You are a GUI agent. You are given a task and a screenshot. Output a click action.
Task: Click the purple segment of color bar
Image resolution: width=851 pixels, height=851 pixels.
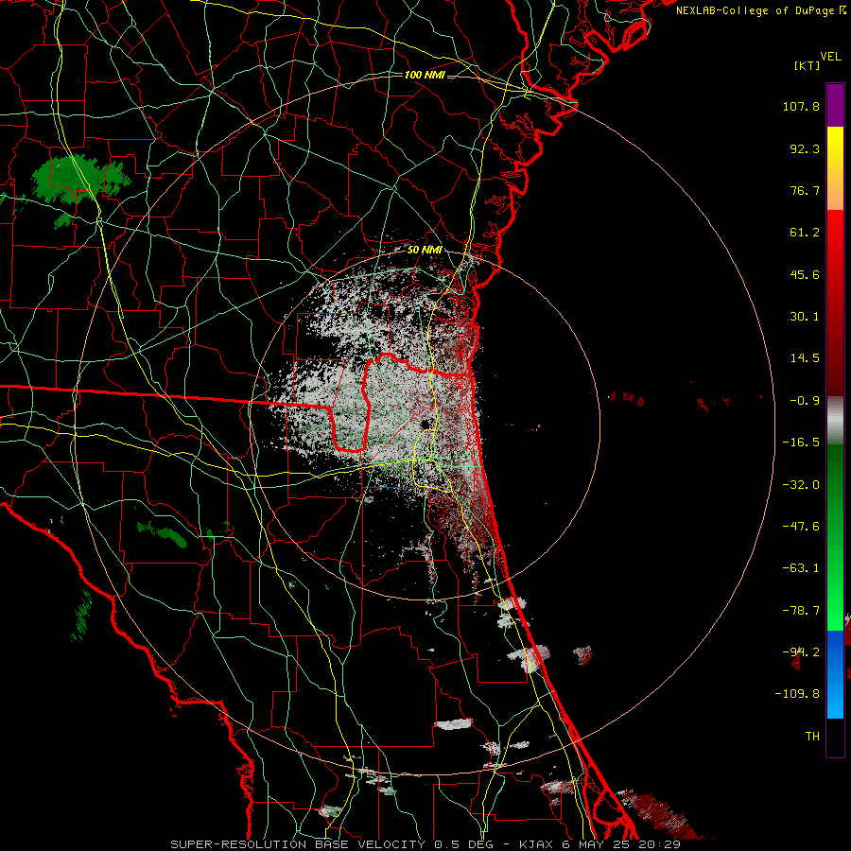835,105
